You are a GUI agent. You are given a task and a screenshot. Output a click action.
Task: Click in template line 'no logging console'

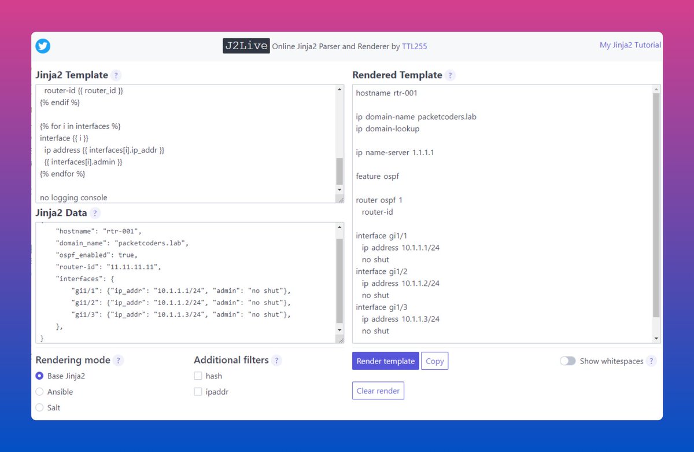pyautogui.click(x=73, y=198)
